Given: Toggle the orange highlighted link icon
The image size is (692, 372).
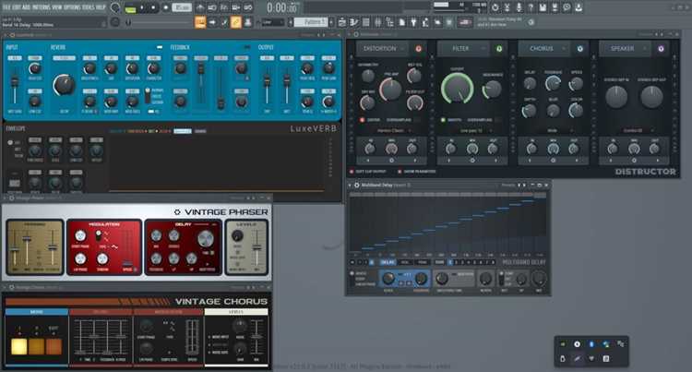Looking at the screenshot, I should click(236, 22).
